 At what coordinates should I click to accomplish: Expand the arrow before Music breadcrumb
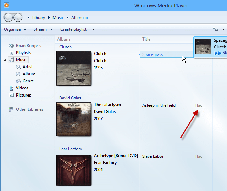click(49, 18)
